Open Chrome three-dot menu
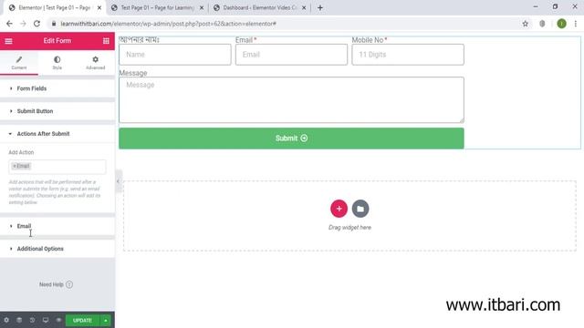Screen dimensions: 584x328 pyautogui.click(x=576, y=24)
